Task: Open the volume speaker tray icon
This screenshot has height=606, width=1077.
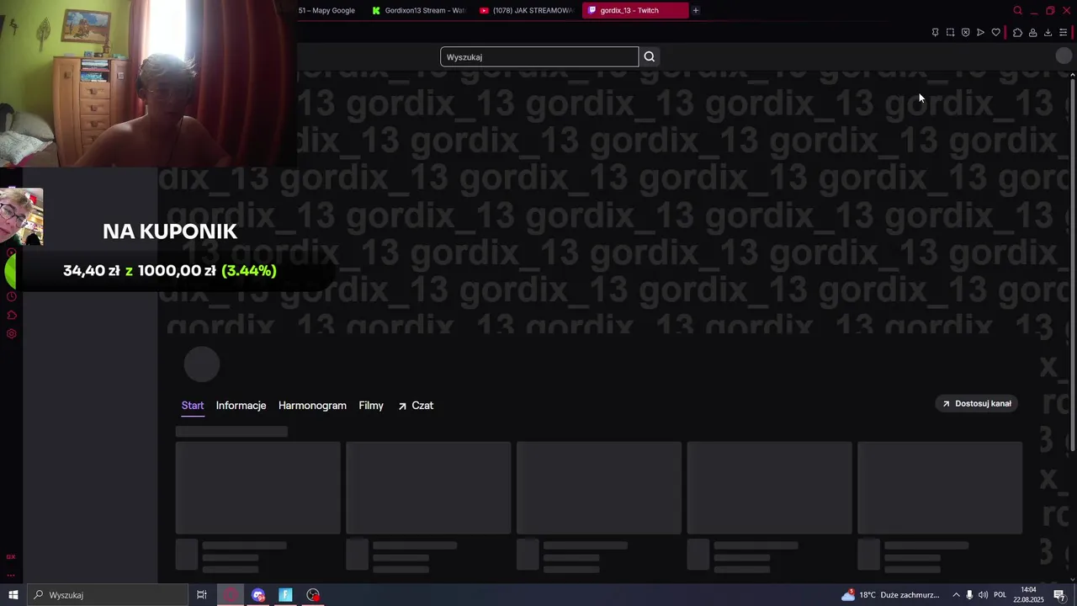Action: pyautogui.click(x=983, y=595)
